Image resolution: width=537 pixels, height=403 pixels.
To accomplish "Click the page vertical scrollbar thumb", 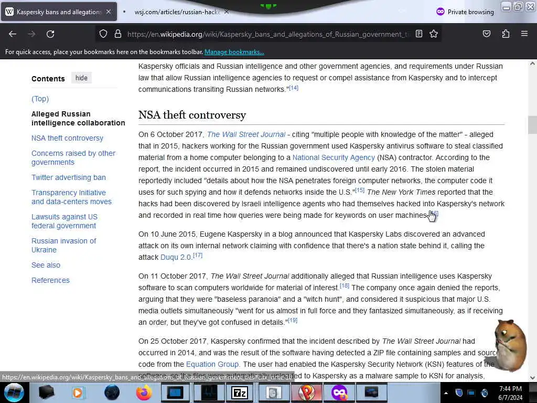I will [x=532, y=125].
